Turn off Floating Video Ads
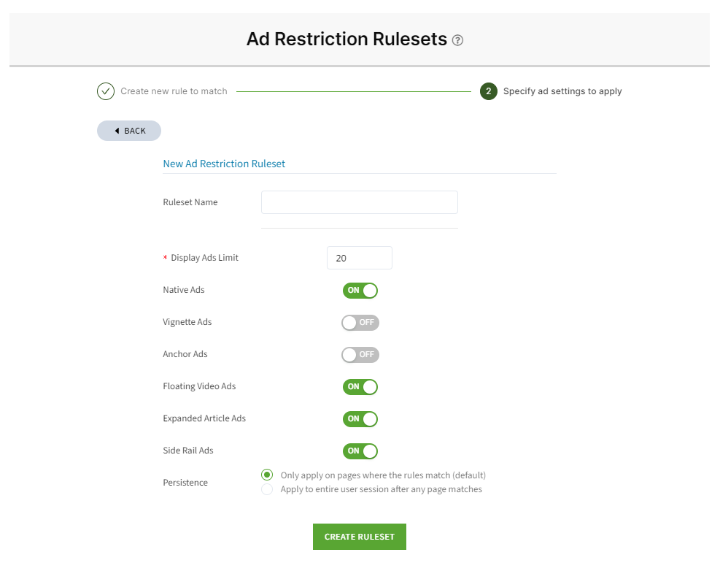 click(x=360, y=387)
